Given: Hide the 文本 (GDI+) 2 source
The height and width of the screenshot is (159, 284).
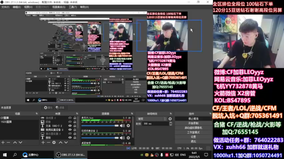Looking at the screenshot, I should point(70,126).
